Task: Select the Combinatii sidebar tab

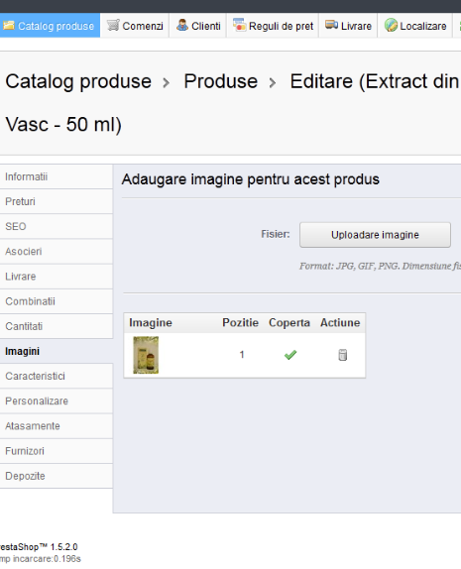Action: point(57,301)
